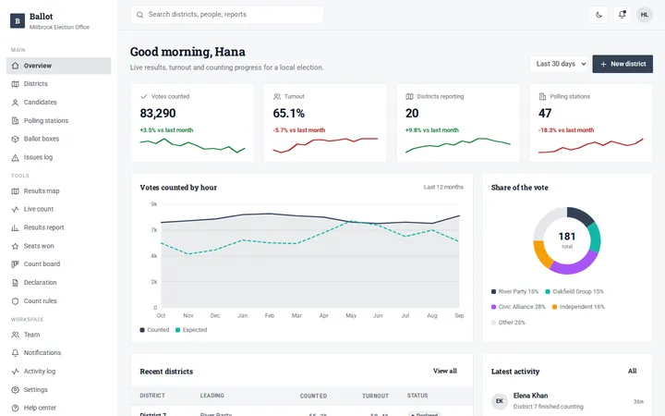Click the Team people icon
This screenshot has height=416, width=665.
pyautogui.click(x=16, y=335)
